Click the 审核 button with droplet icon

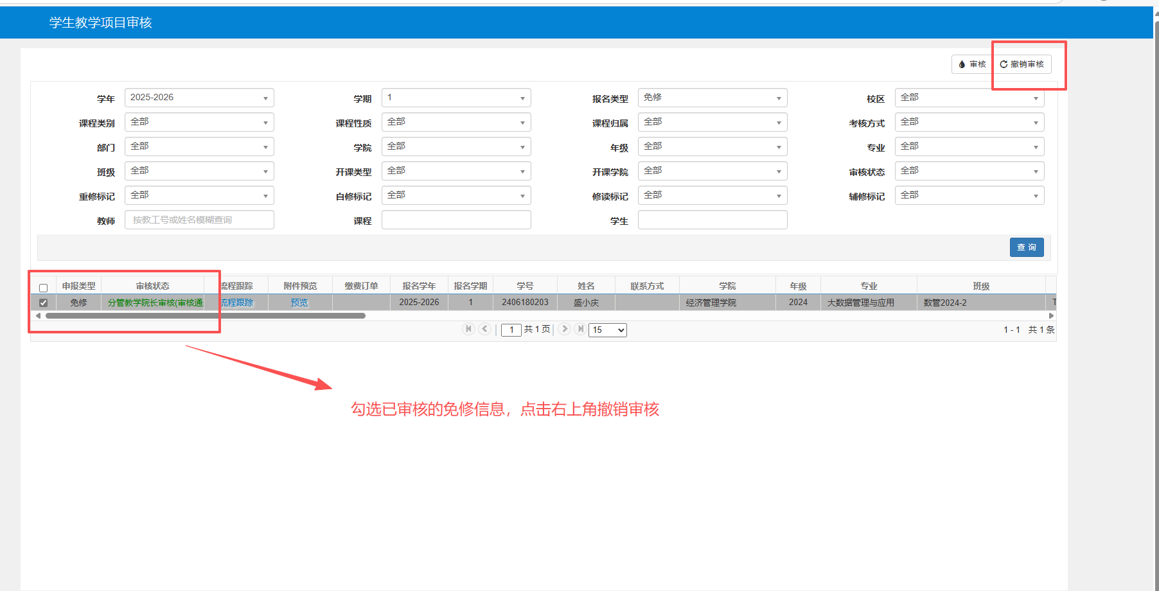tap(972, 64)
